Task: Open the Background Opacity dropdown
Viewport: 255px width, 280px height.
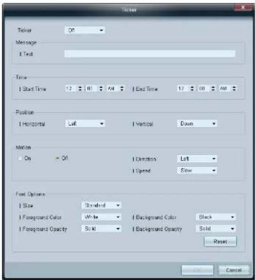Action: click(216, 229)
